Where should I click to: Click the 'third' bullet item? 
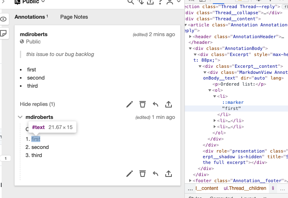point(32,86)
